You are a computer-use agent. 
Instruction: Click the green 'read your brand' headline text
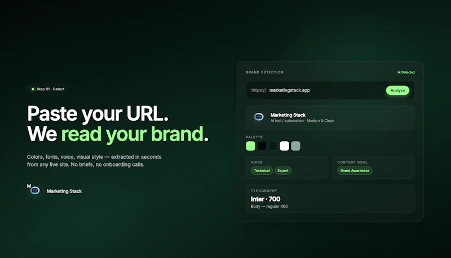[x=132, y=134]
